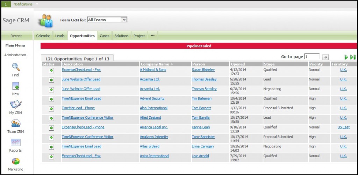Click status icon for Allied Zealand row
The width and height of the screenshot is (358, 175).
52,118
